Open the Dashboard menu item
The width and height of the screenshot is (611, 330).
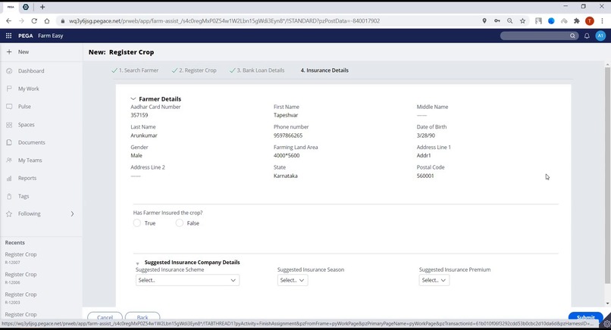tap(31, 71)
